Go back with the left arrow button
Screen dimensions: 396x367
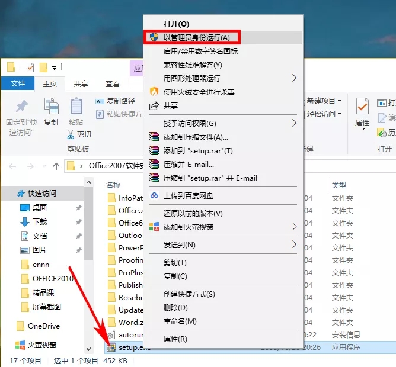point(12,166)
